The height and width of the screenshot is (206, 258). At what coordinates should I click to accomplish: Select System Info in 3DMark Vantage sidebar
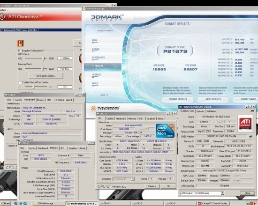[x=98, y=58]
